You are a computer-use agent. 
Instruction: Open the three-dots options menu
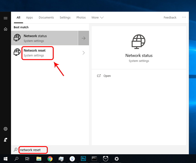point(184,17)
